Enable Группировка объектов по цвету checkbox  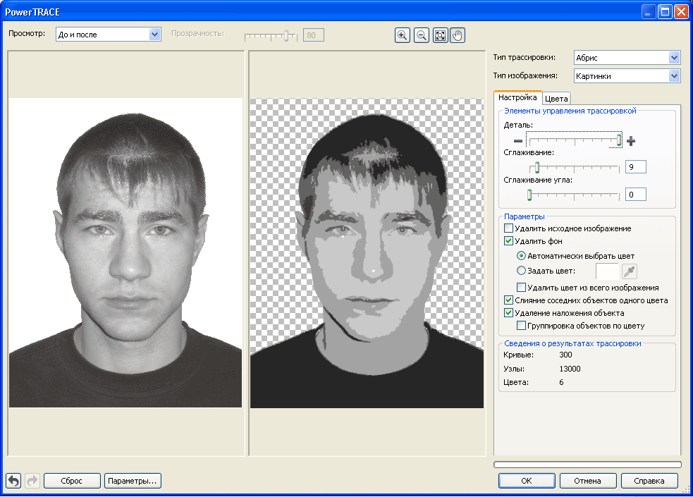(521, 326)
